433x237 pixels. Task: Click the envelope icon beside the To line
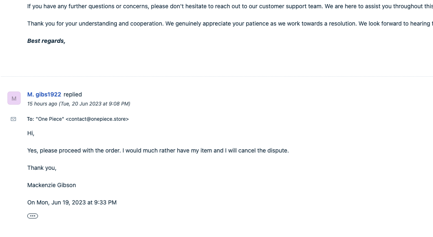click(13, 119)
